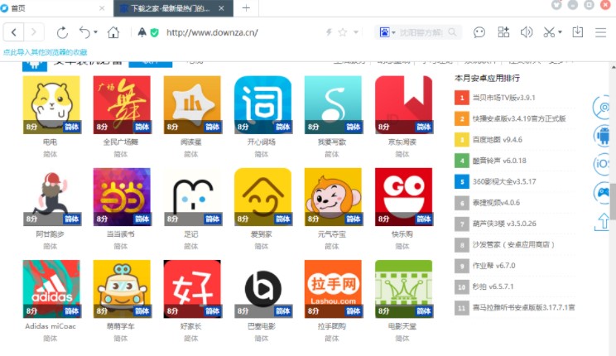Click the Android robot icon in side float bar
Image resolution: width=616 pixels, height=356 pixels.
pyautogui.click(x=604, y=136)
